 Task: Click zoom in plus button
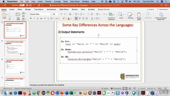[155, 89]
